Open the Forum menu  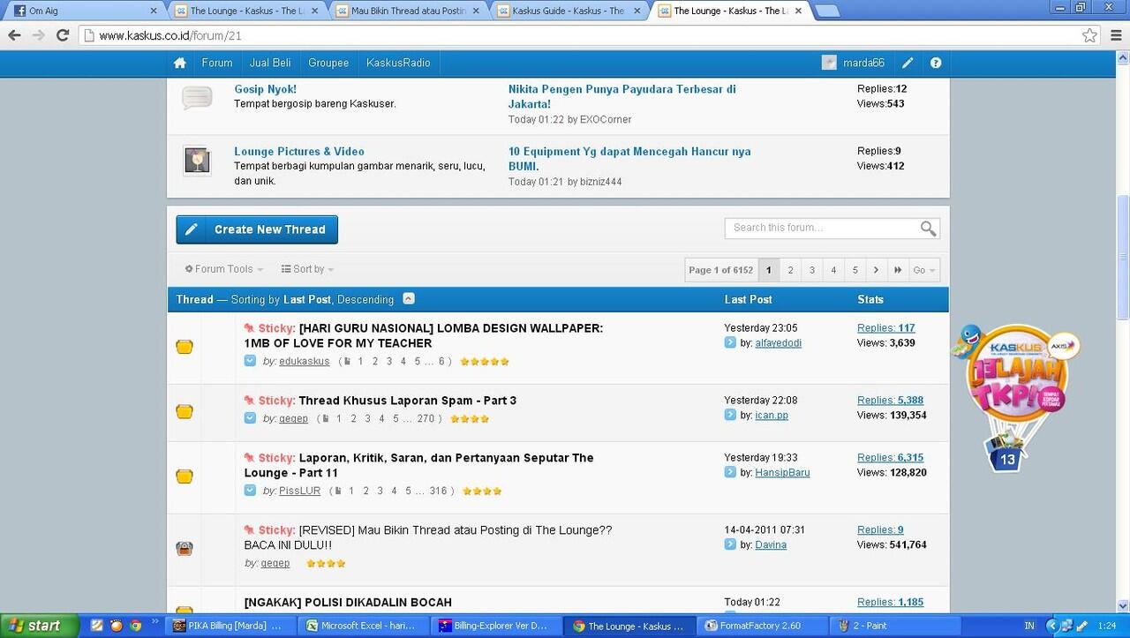click(x=217, y=63)
